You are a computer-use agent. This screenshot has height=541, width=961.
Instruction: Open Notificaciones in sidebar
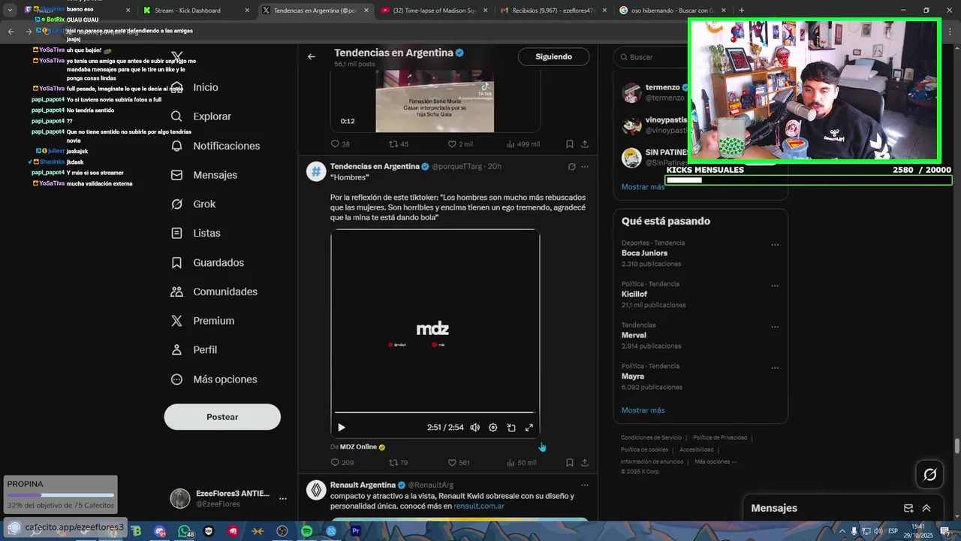coord(215,146)
